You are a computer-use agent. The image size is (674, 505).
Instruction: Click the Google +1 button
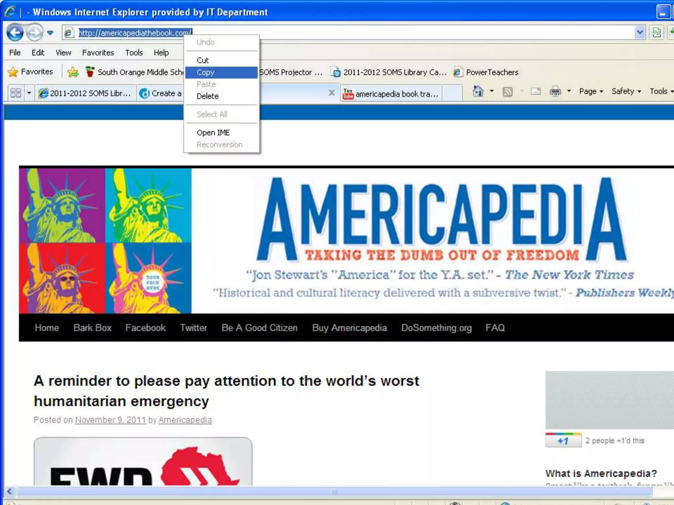point(563,441)
